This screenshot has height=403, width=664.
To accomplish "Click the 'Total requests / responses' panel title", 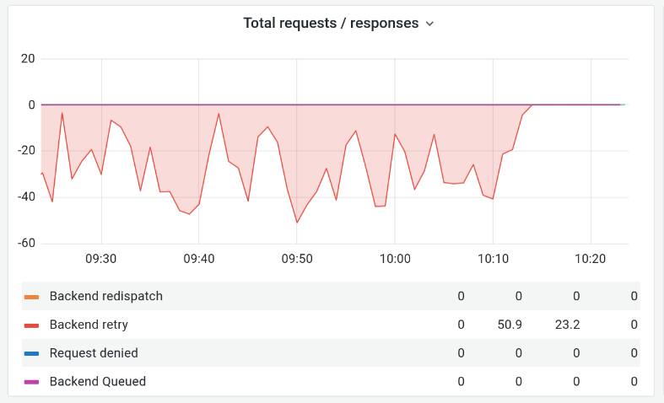I will pyautogui.click(x=331, y=24).
